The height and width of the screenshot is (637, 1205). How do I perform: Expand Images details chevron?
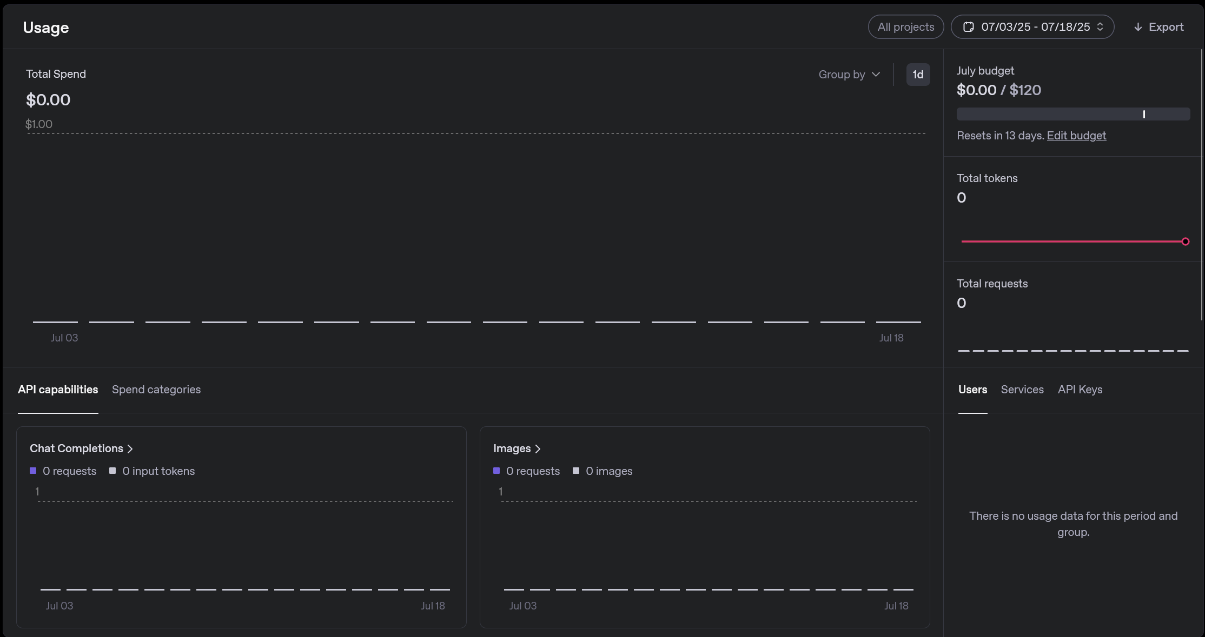coord(538,449)
